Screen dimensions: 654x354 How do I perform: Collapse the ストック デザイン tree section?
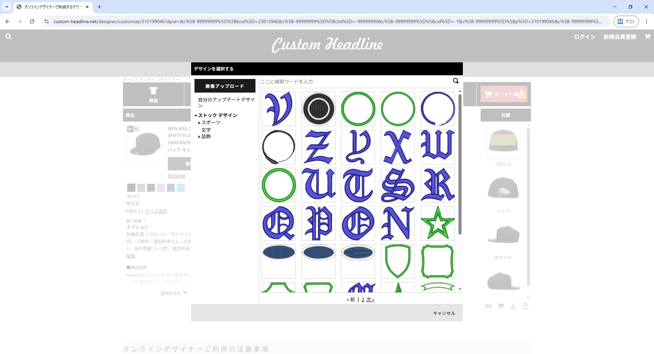click(196, 115)
